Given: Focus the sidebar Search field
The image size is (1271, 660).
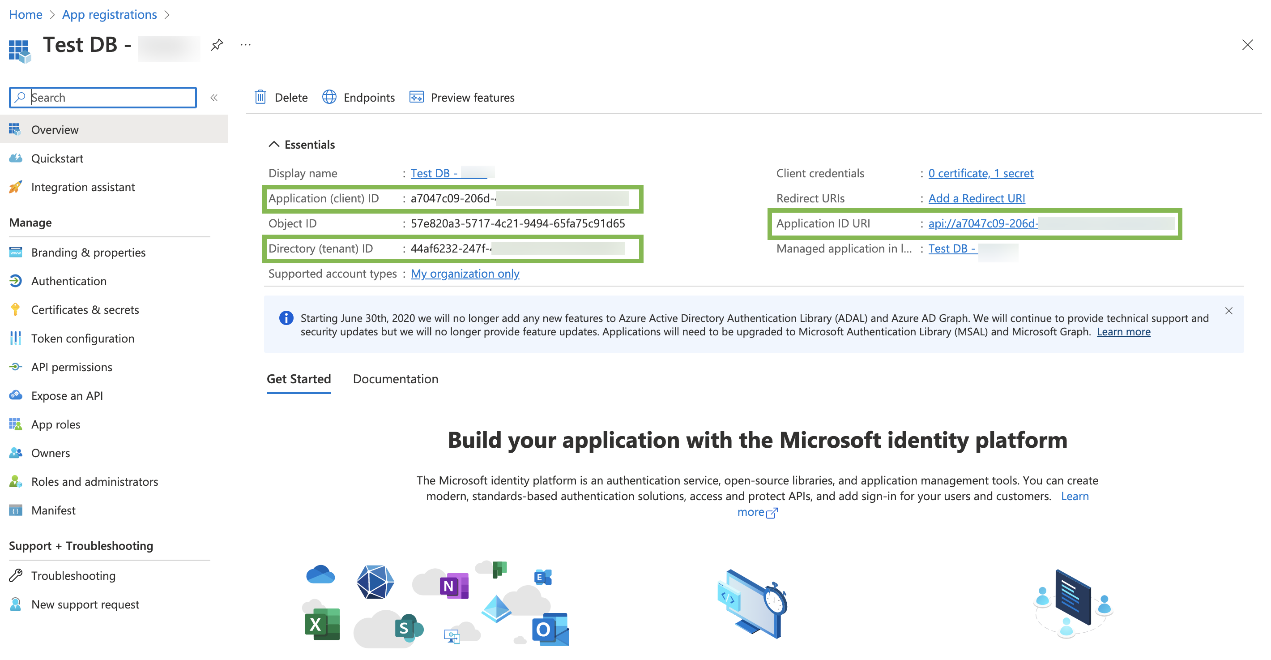Looking at the screenshot, I should [103, 97].
